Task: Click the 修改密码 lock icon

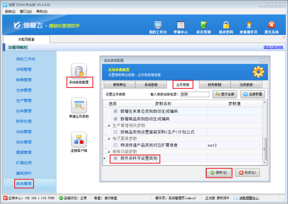Action: pos(226,25)
